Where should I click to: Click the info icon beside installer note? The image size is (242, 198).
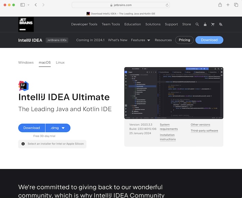click(x=23, y=144)
